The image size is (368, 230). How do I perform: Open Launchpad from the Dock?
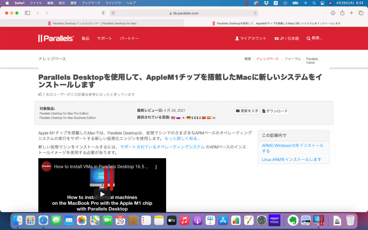tap(30, 220)
